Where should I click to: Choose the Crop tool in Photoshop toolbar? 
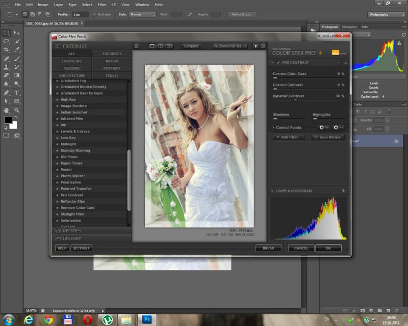pos(7,49)
